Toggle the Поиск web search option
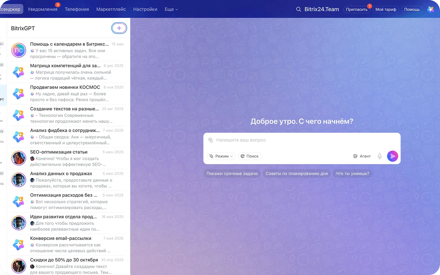This screenshot has width=440, height=275. pos(250,156)
